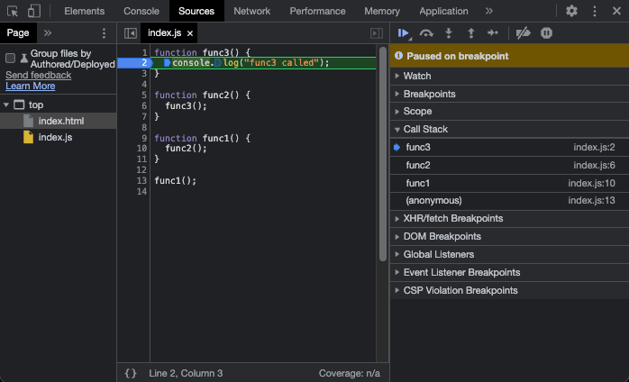Select the Page navigator tab
Viewport: 629px width, 382px height.
pos(18,33)
